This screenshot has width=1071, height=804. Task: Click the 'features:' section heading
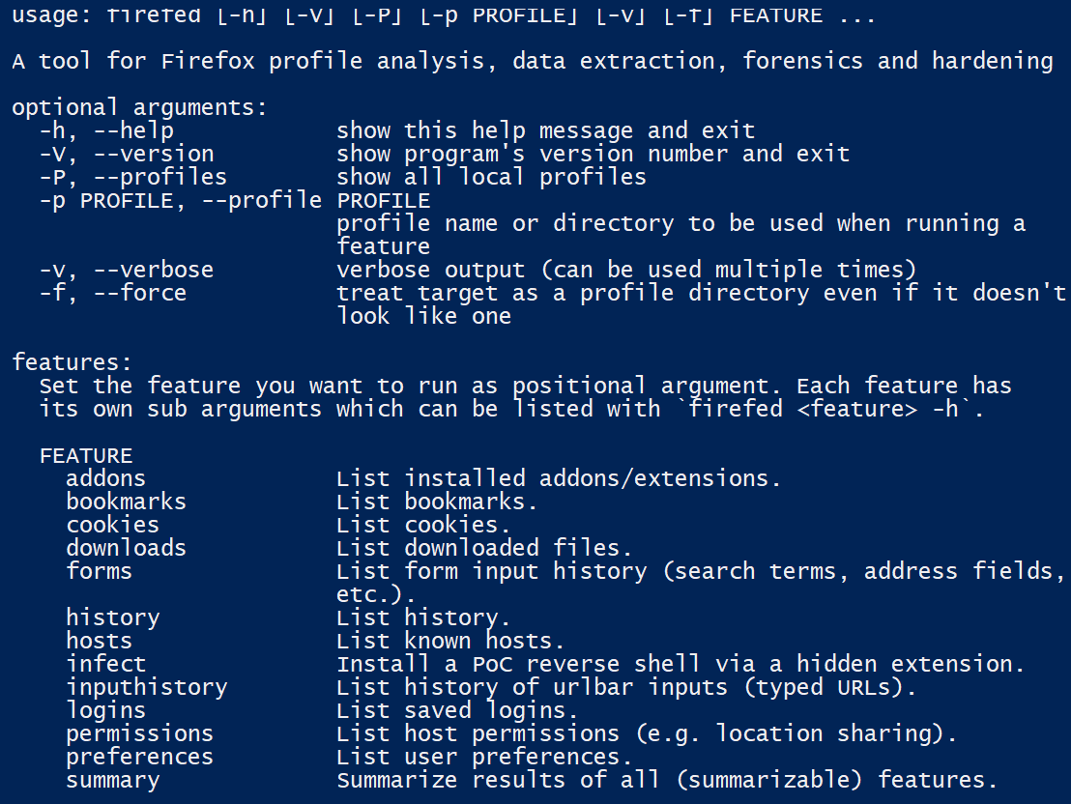[x=72, y=362]
